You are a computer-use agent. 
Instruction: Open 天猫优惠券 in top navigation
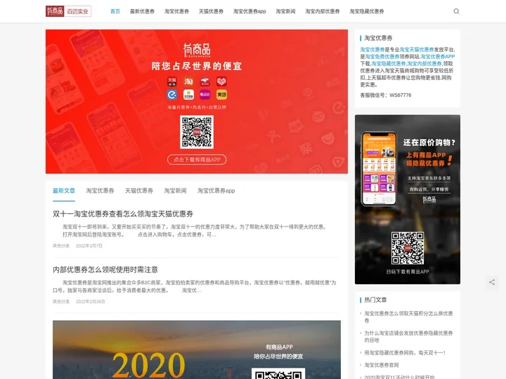coord(211,11)
